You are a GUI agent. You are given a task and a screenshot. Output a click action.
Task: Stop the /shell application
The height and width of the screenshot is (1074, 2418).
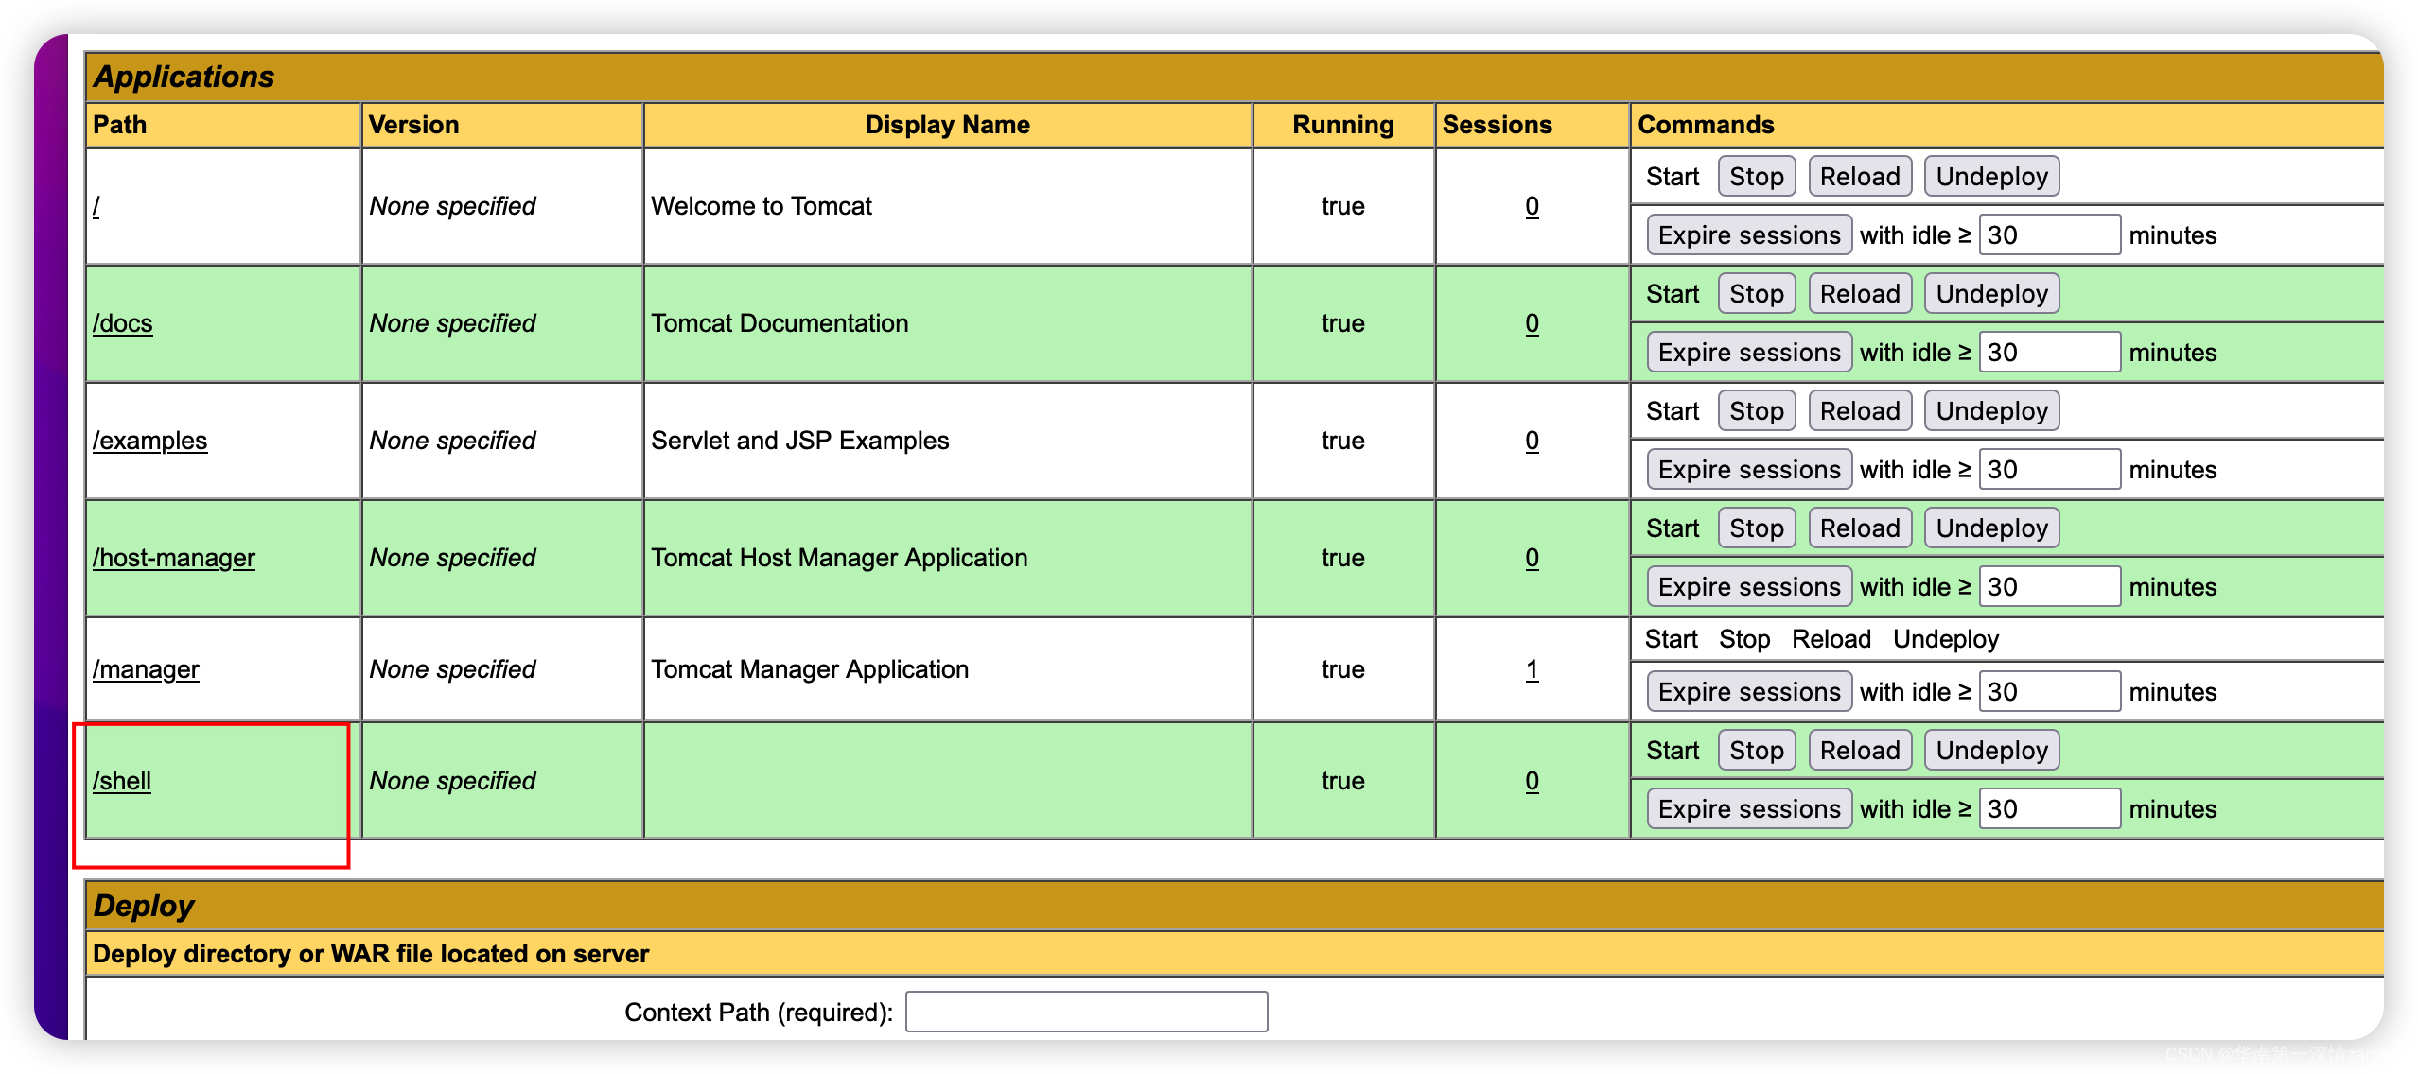1756,751
